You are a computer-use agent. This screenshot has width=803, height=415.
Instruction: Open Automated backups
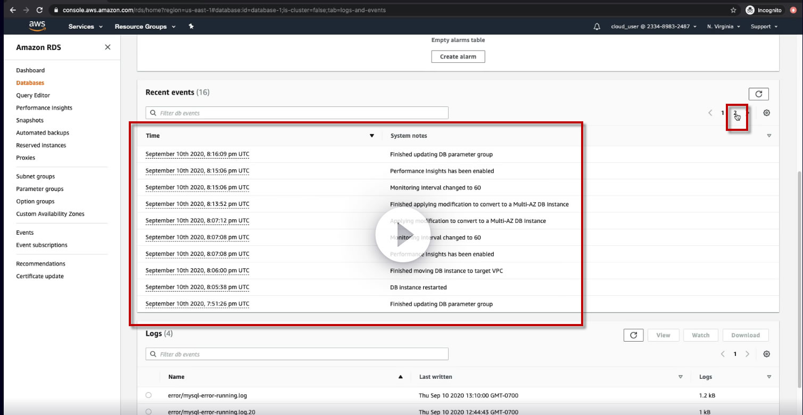pos(43,133)
